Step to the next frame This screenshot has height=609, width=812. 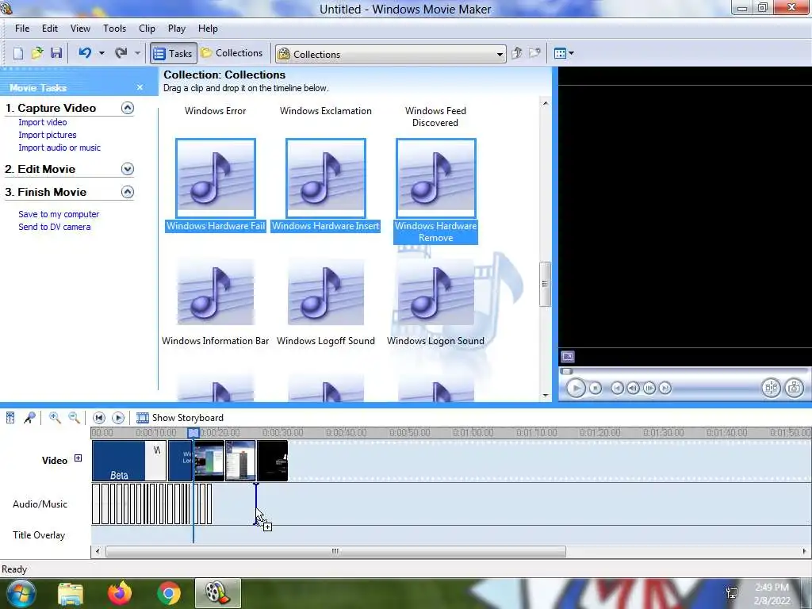click(649, 388)
